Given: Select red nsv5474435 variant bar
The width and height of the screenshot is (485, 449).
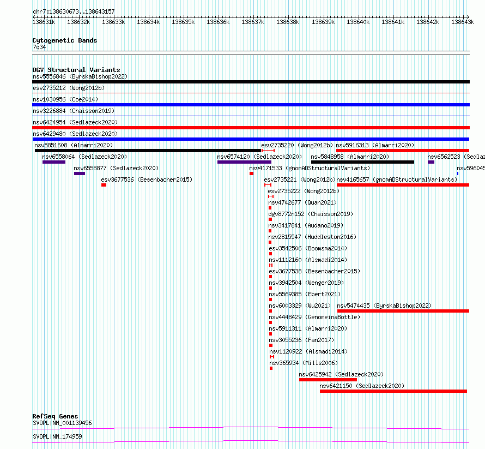Looking at the screenshot, I should tap(403, 311).
